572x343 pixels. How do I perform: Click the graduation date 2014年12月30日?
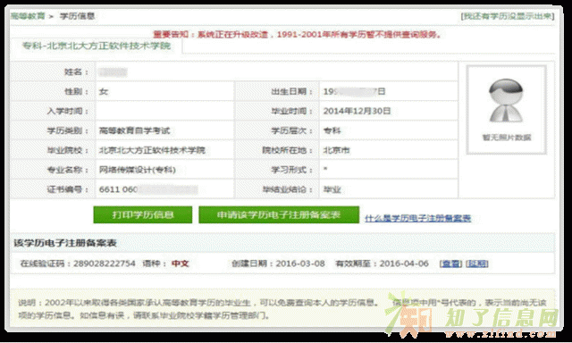click(x=357, y=111)
